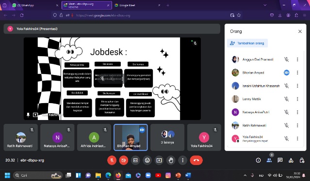The height and width of the screenshot is (181, 310).
Task: Open the 3 lainnya participants tile
Action: click(167, 137)
